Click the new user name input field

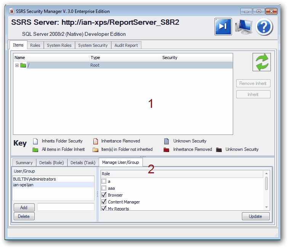(x=66, y=207)
